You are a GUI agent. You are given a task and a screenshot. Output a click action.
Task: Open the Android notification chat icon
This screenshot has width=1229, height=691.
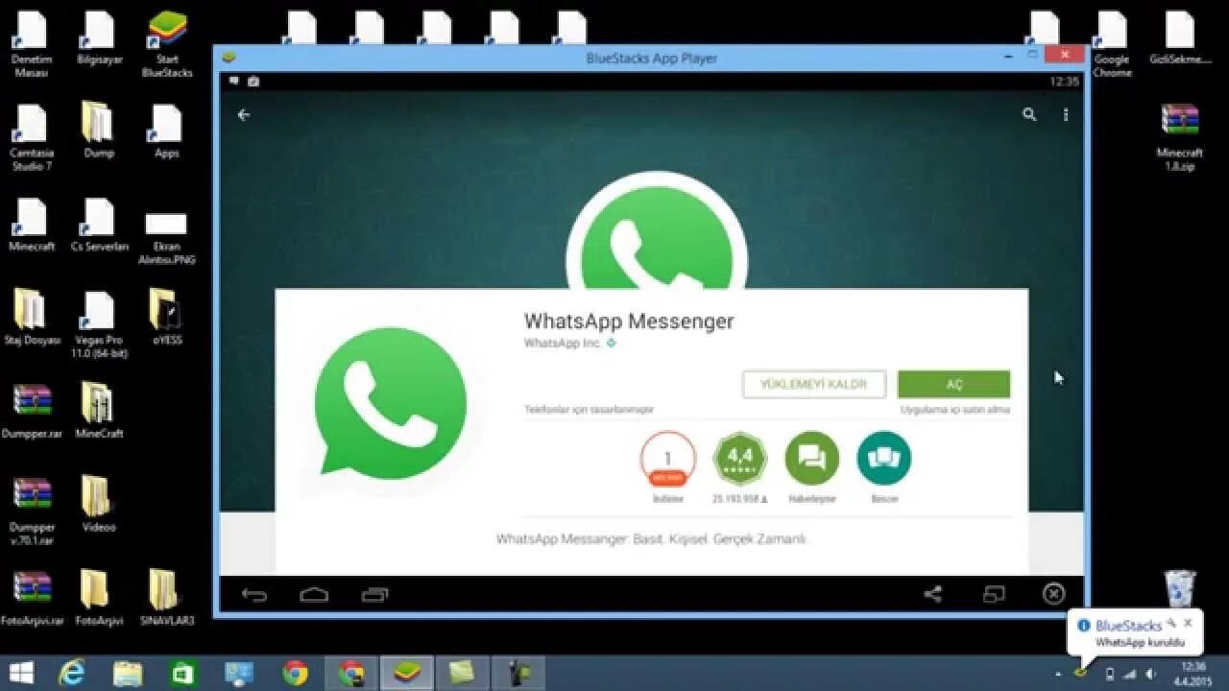[x=233, y=82]
